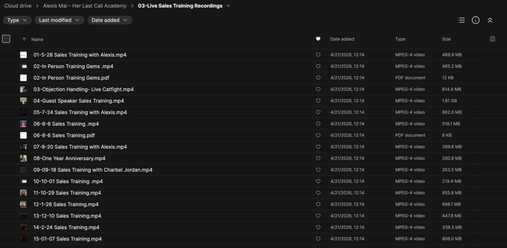Open Alexis Mai – Her Last Call Academy breadcrumb
The image size is (507, 248).
pos(88,6)
